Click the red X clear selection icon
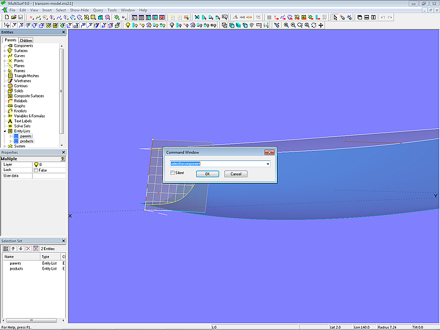Screen dimensions: 440x330 click(x=28, y=249)
